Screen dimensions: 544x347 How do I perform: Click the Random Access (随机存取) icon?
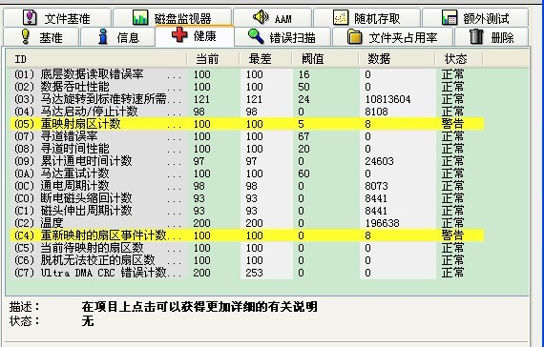pos(341,17)
